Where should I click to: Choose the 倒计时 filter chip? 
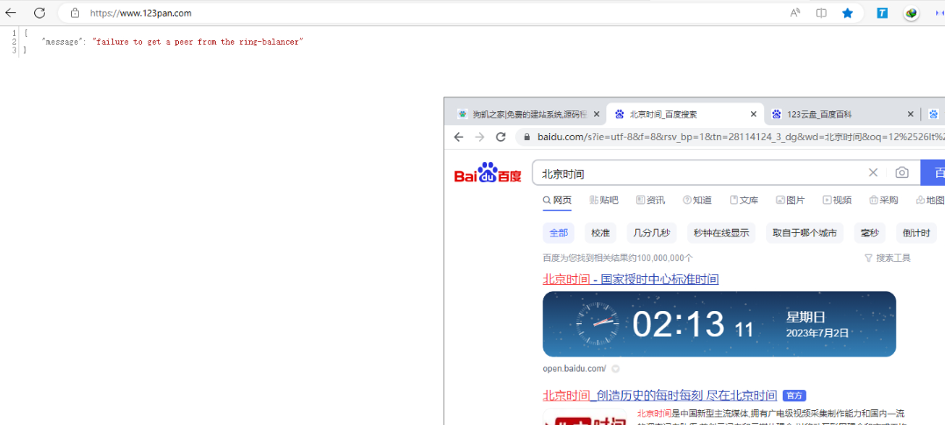pos(916,233)
